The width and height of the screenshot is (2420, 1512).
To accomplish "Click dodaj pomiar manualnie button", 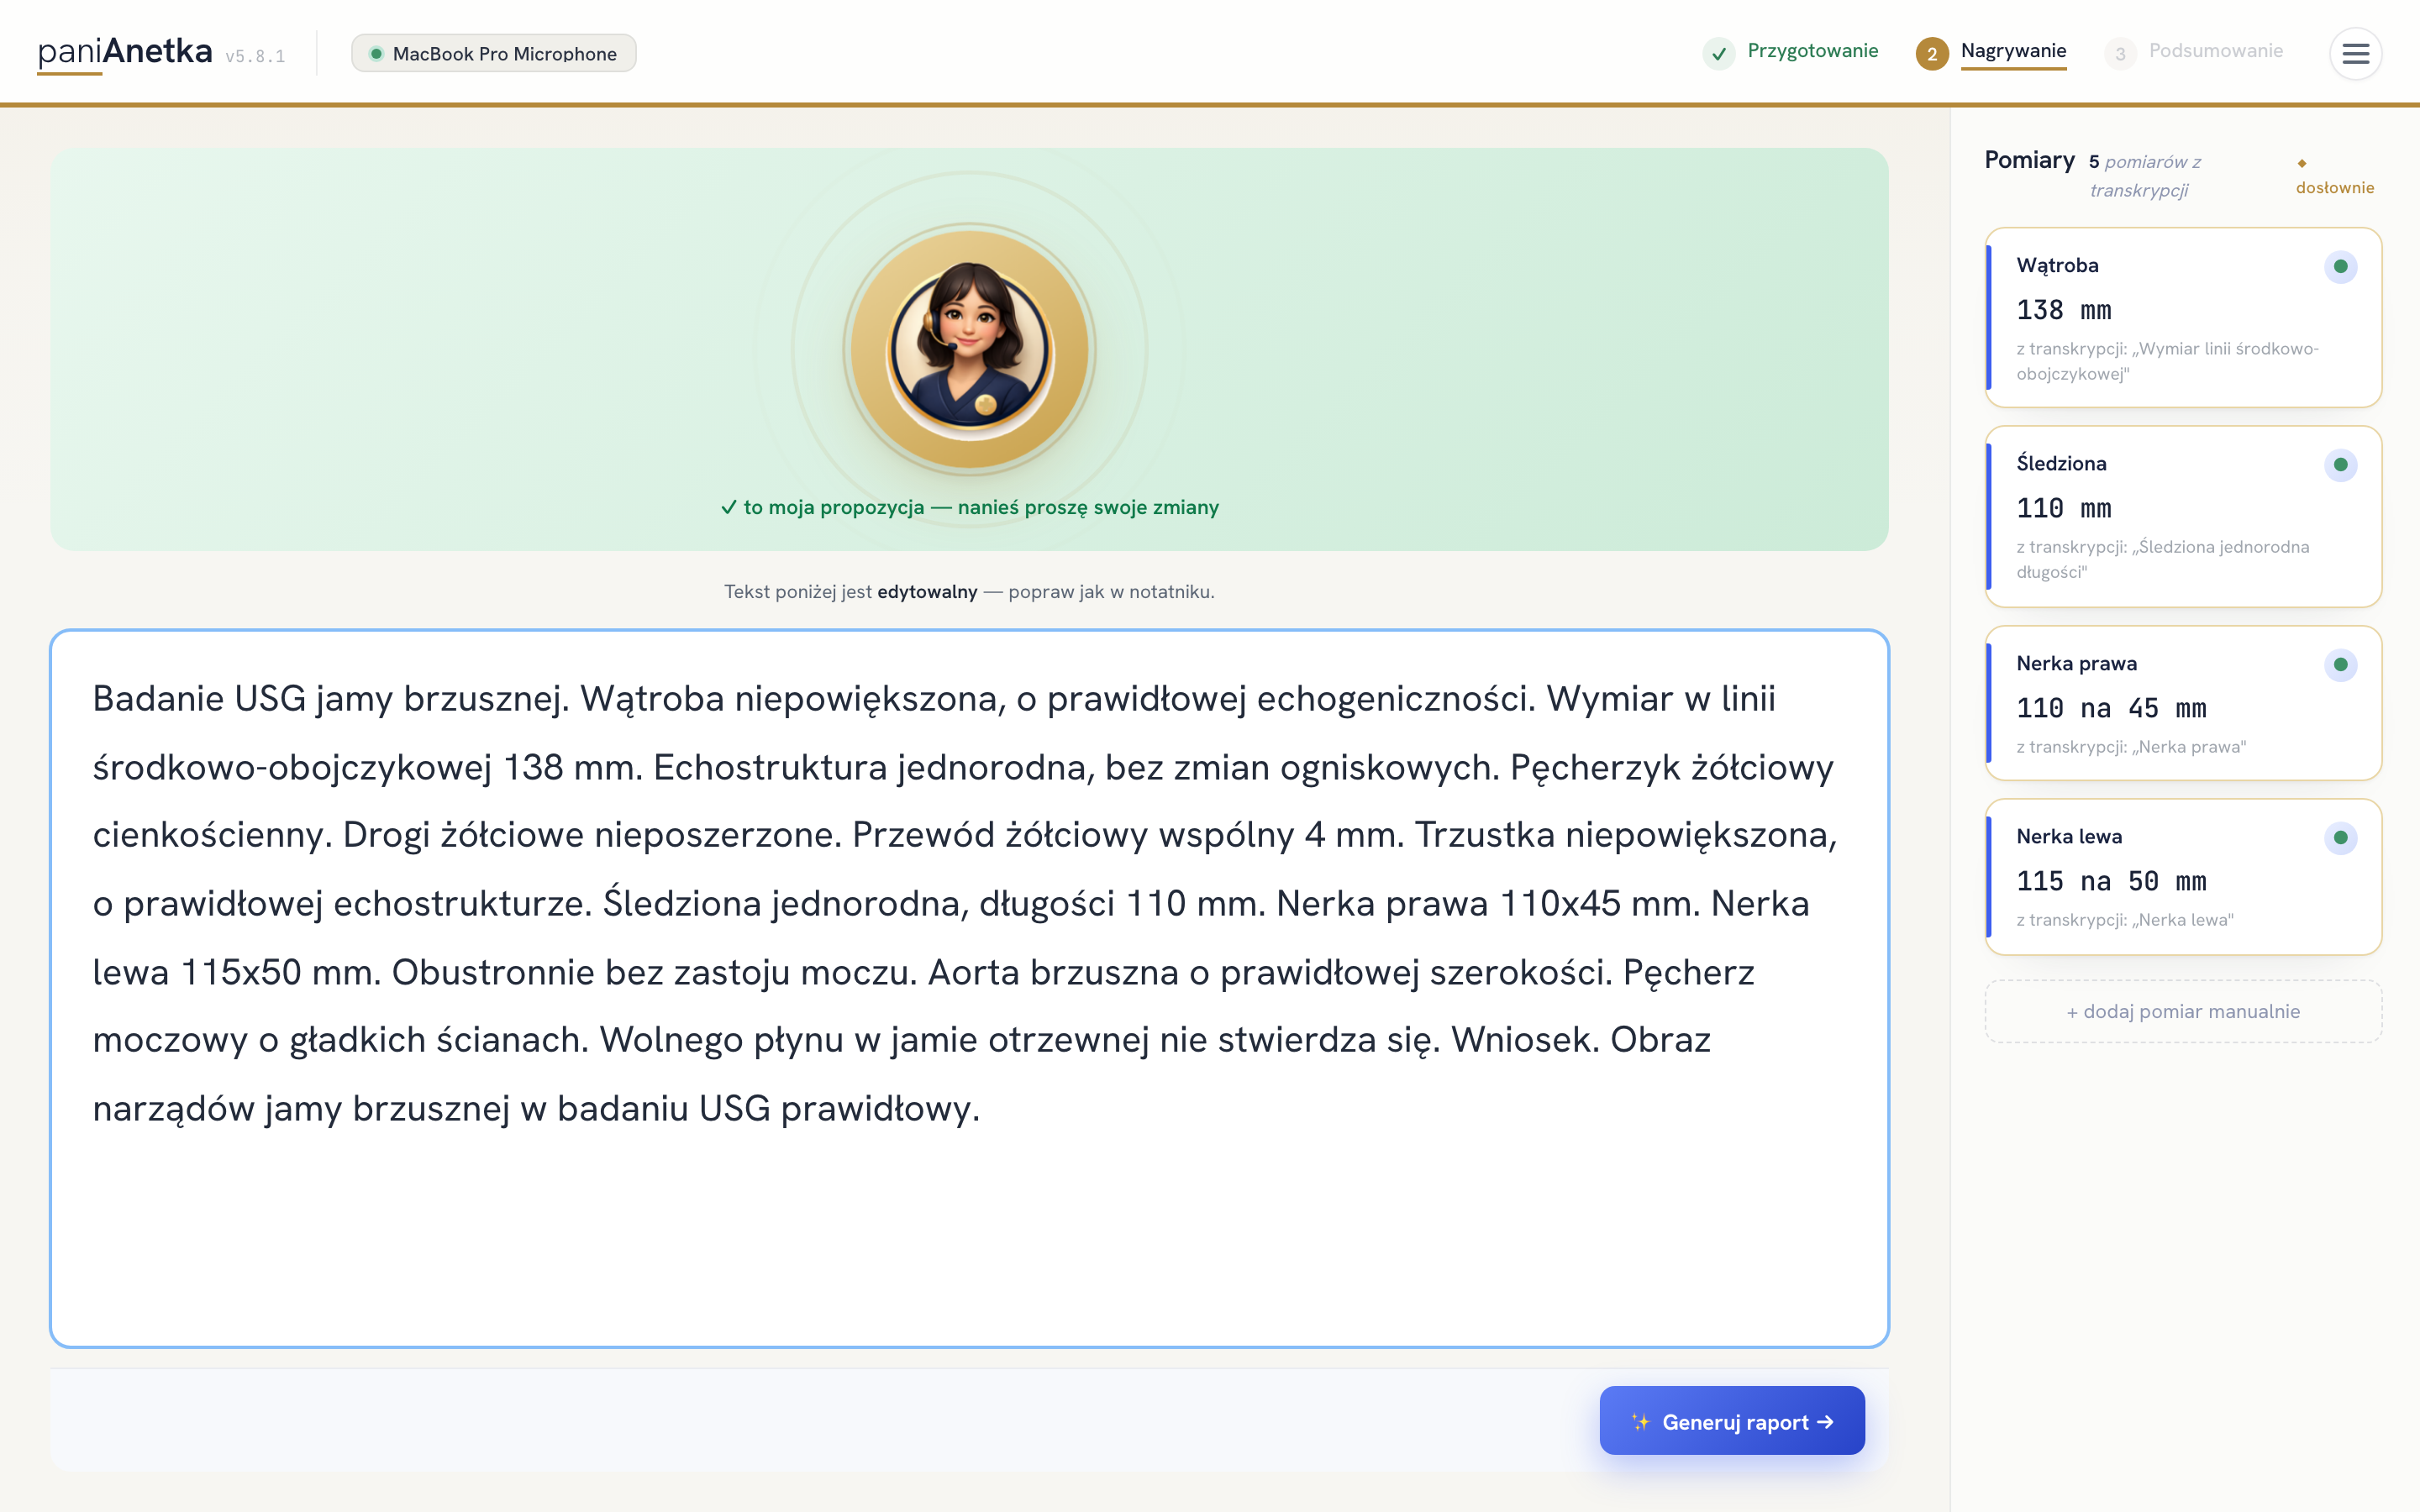I will [2183, 1011].
